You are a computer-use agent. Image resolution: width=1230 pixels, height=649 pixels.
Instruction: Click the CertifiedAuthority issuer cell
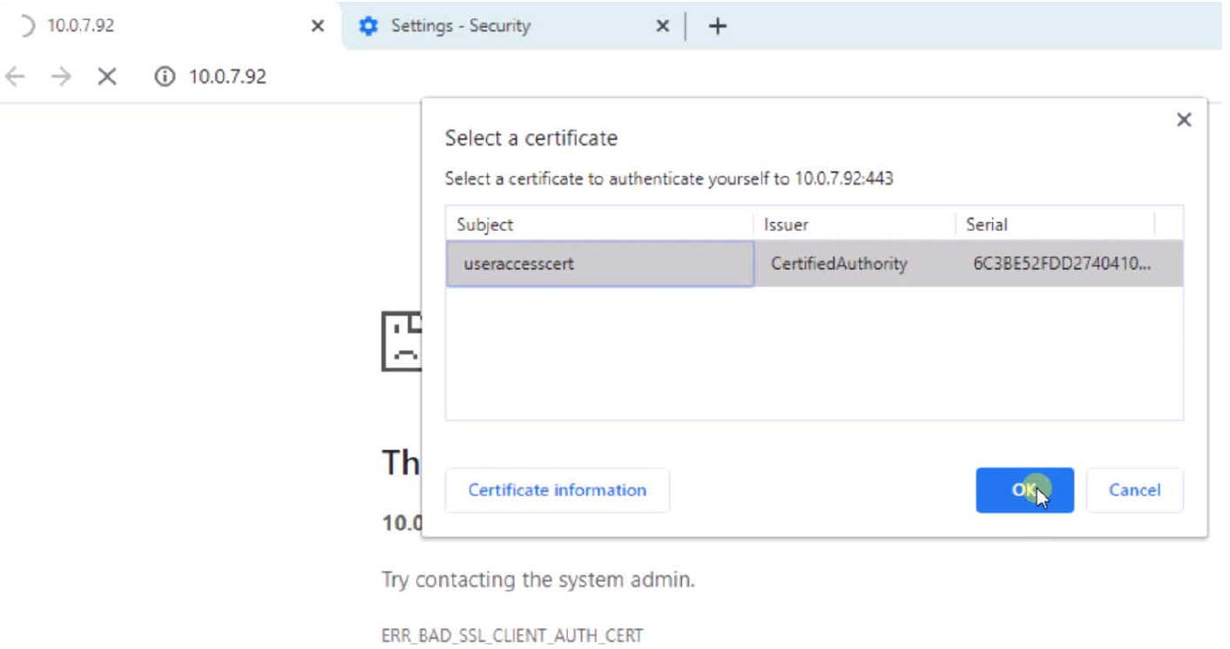click(x=839, y=263)
